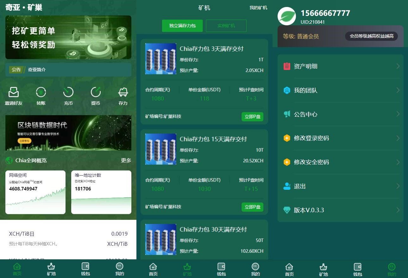Click server thumbnail of Chia存力包 15天满存交付

point(161,149)
